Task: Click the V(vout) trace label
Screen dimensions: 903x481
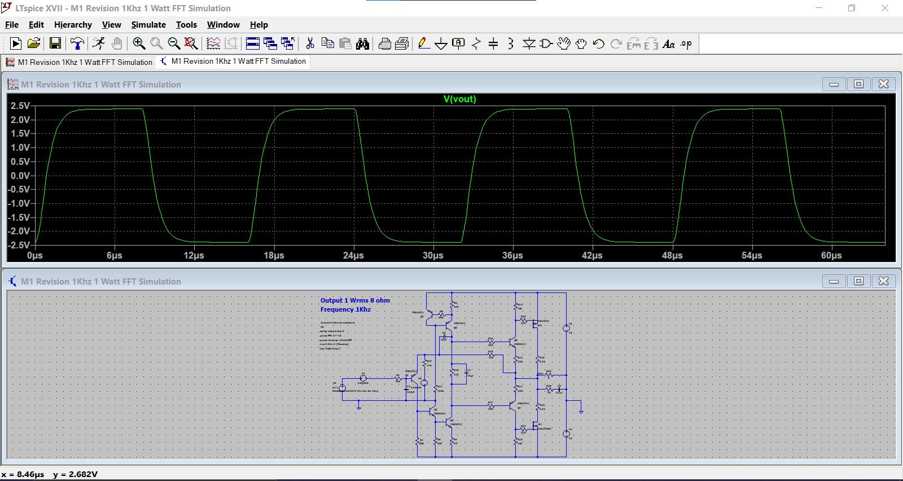Action: click(459, 99)
